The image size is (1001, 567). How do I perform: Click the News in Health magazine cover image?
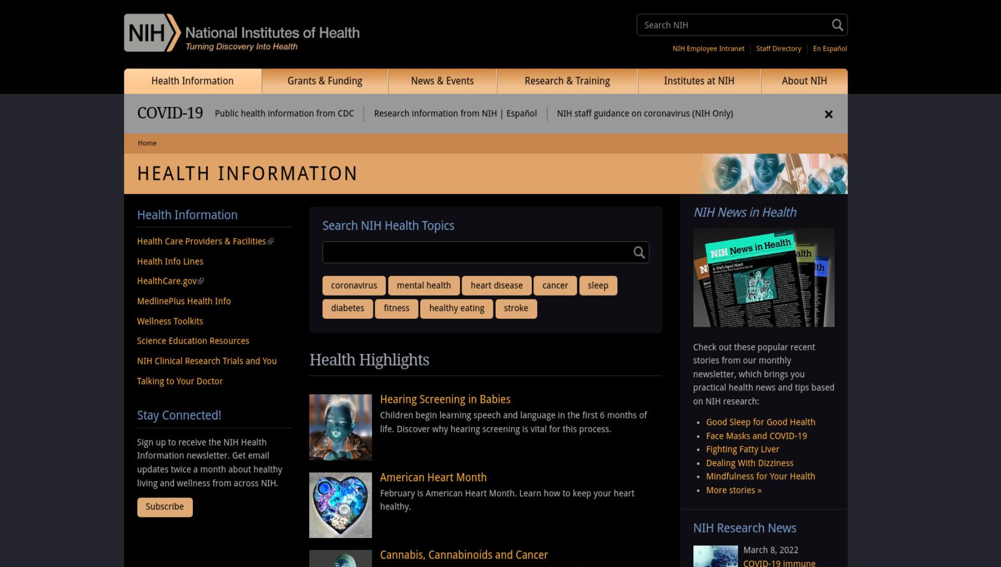click(x=763, y=277)
